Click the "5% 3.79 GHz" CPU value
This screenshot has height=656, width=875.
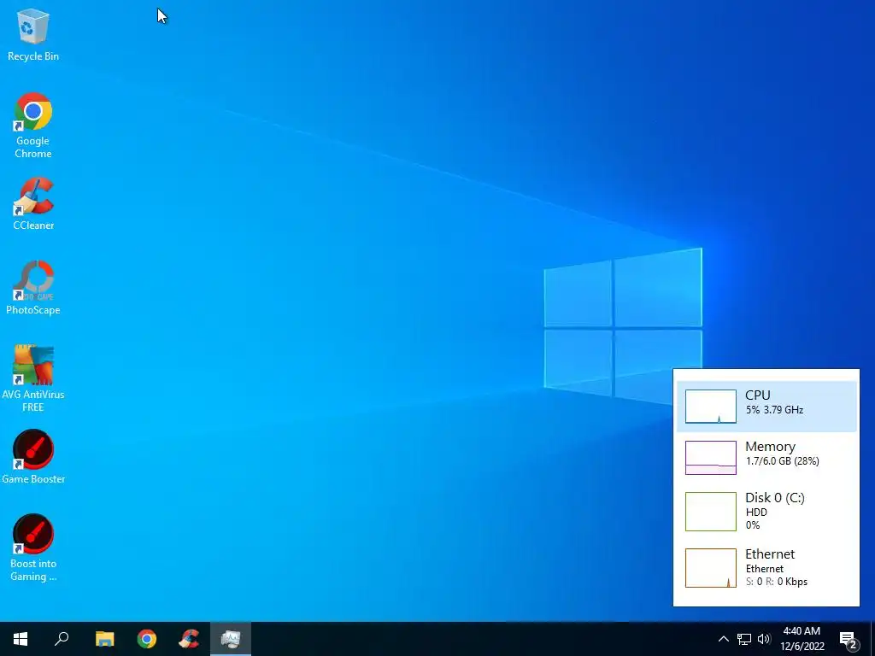774,410
